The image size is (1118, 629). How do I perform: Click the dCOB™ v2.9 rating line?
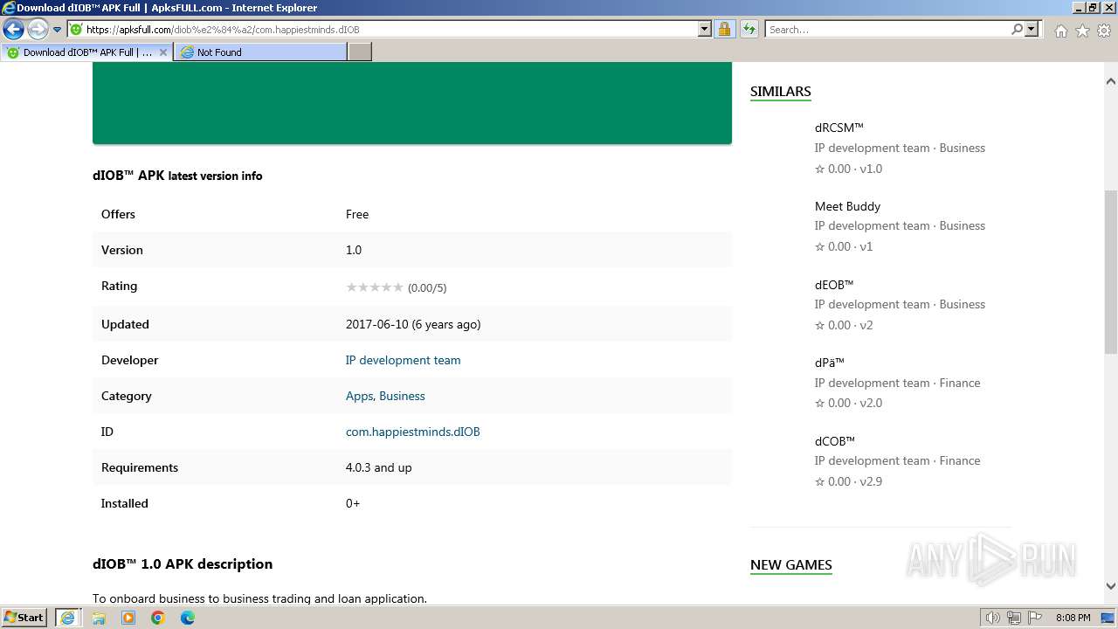click(x=849, y=481)
